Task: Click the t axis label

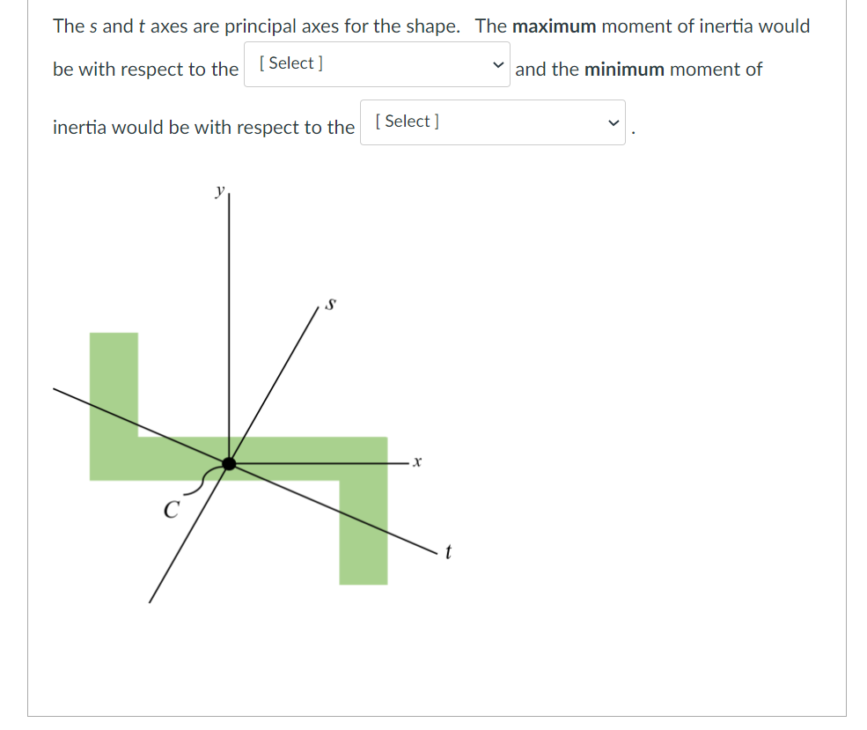Action: tap(447, 550)
